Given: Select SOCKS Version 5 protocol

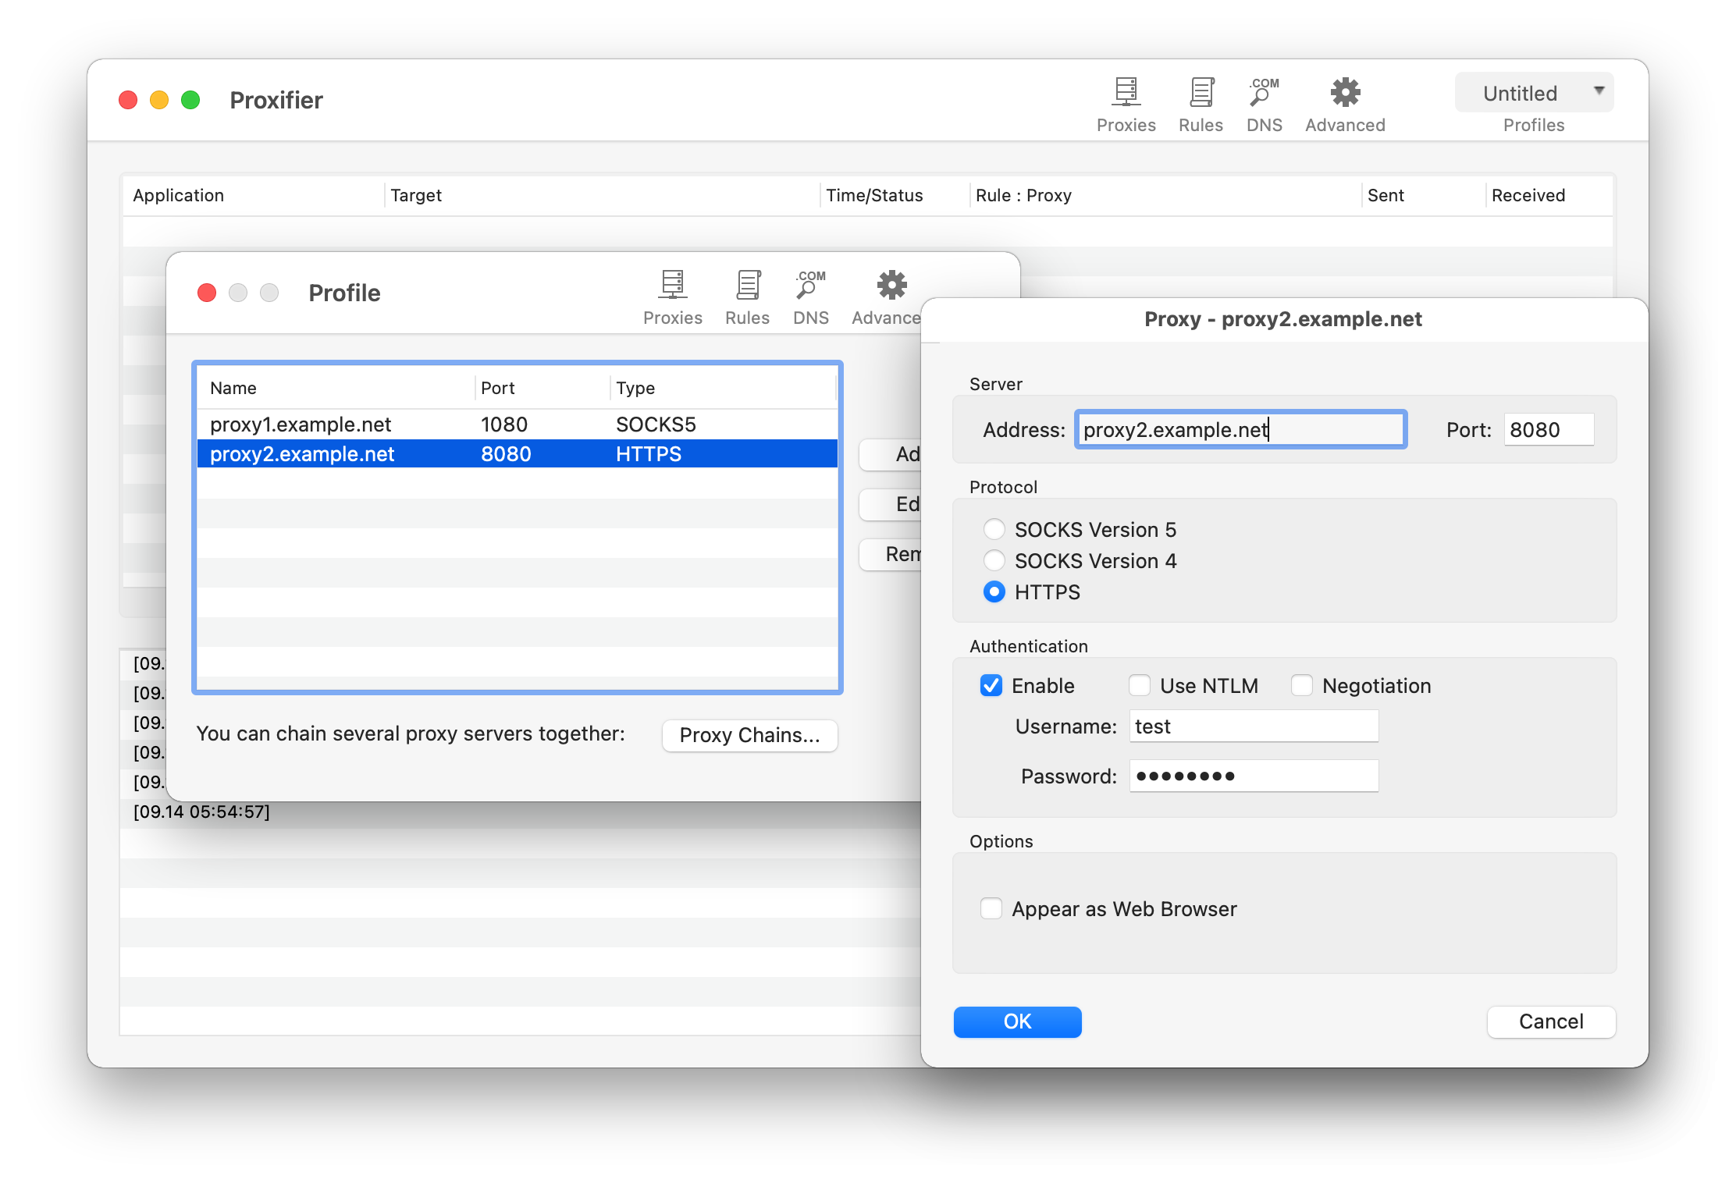Looking at the screenshot, I should pyautogui.click(x=994, y=529).
